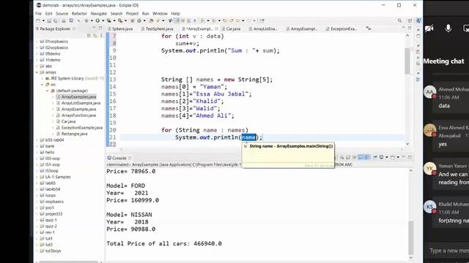
Task: Click the New file toolbar icon
Action: (x=38, y=21)
